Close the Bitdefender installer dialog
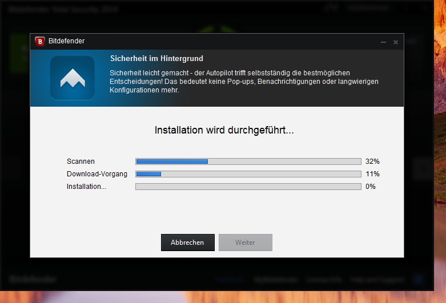 click(396, 42)
